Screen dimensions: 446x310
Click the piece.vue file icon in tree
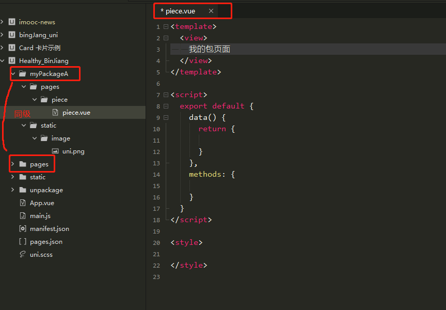point(55,113)
